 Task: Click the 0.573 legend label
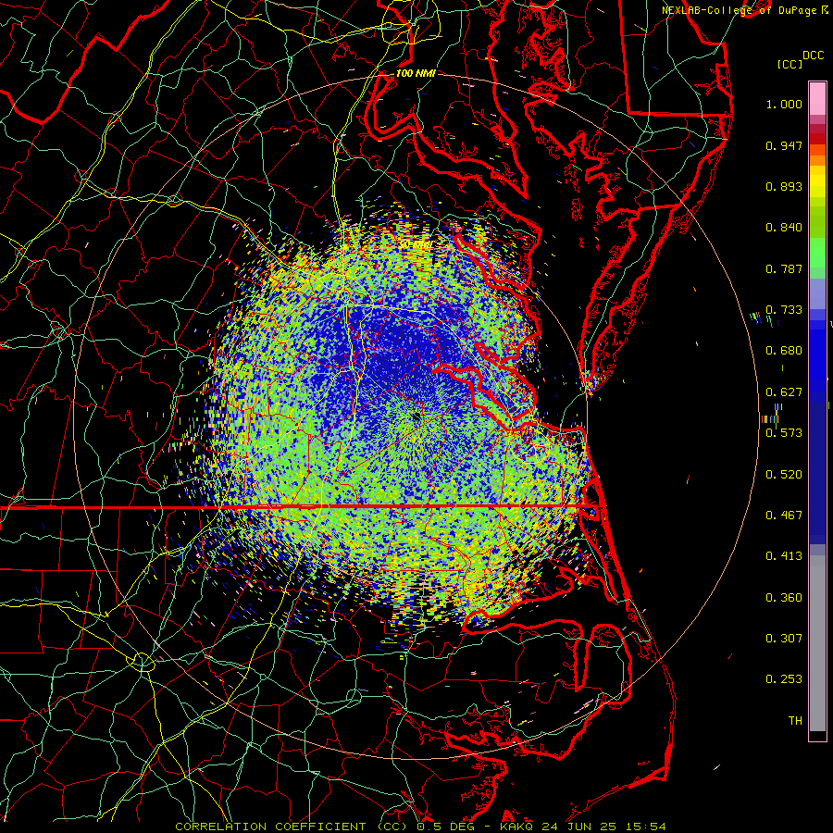tap(784, 433)
